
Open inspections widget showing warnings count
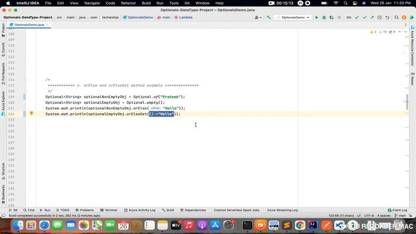tap(382, 32)
